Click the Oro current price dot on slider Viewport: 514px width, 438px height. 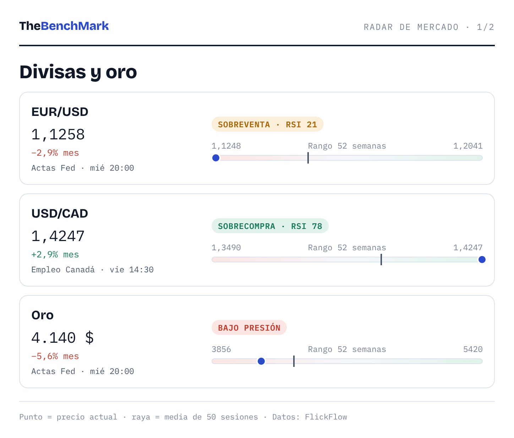tap(261, 361)
